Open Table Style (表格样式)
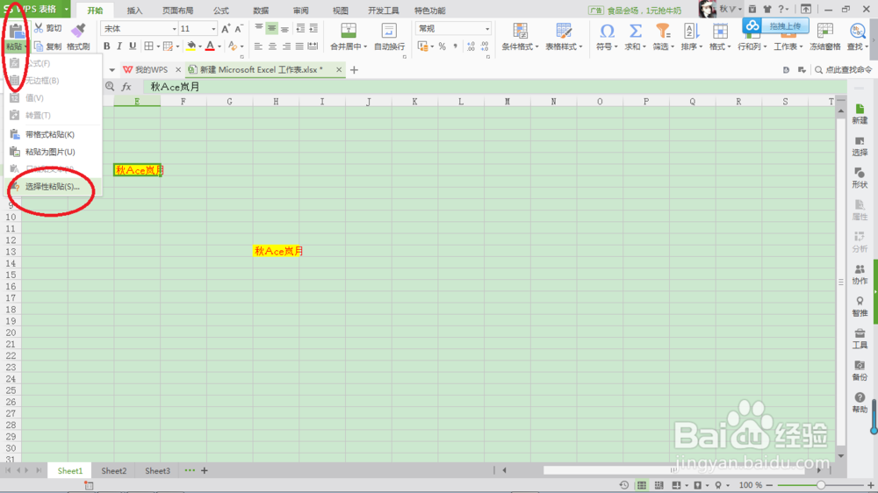878x493 pixels. 564,37
